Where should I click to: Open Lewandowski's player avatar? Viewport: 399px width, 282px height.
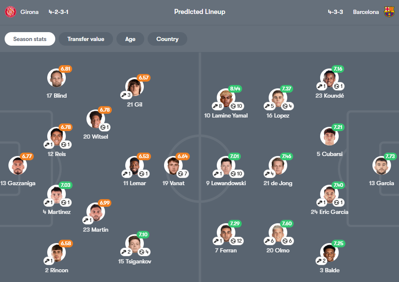pyautogui.click(x=226, y=165)
